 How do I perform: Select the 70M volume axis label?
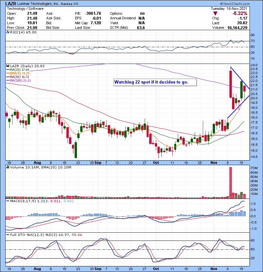254,168
